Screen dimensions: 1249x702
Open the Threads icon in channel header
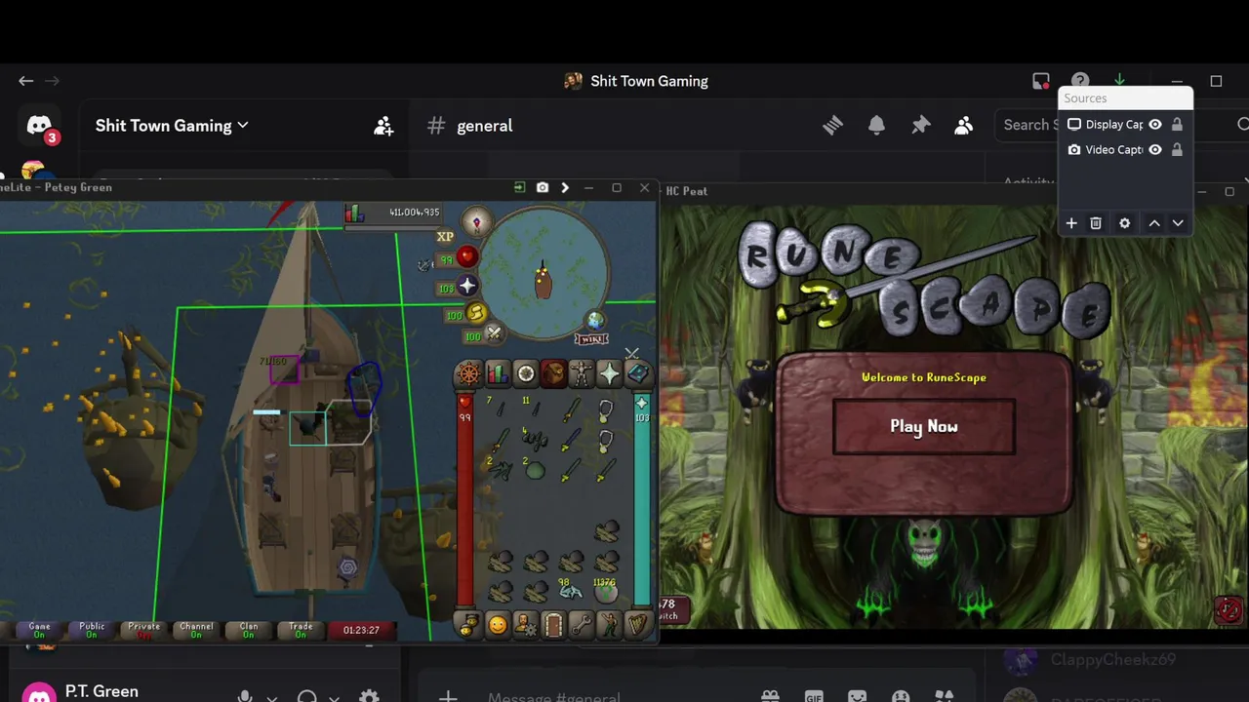tap(832, 125)
